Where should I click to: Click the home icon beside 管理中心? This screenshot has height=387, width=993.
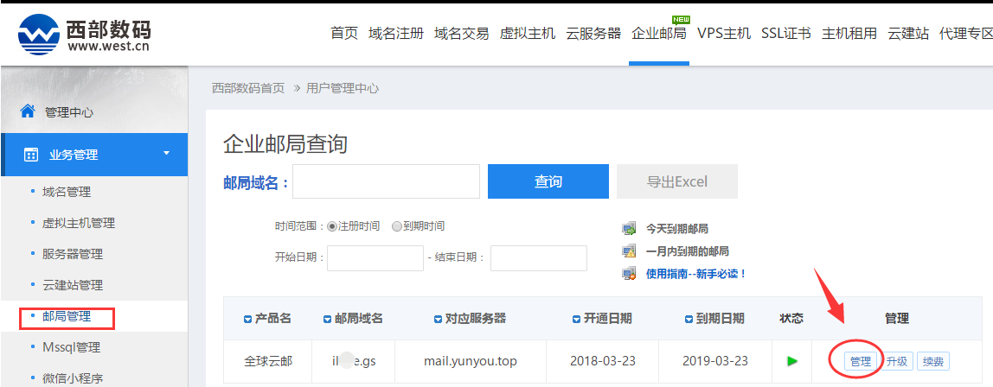click(29, 111)
